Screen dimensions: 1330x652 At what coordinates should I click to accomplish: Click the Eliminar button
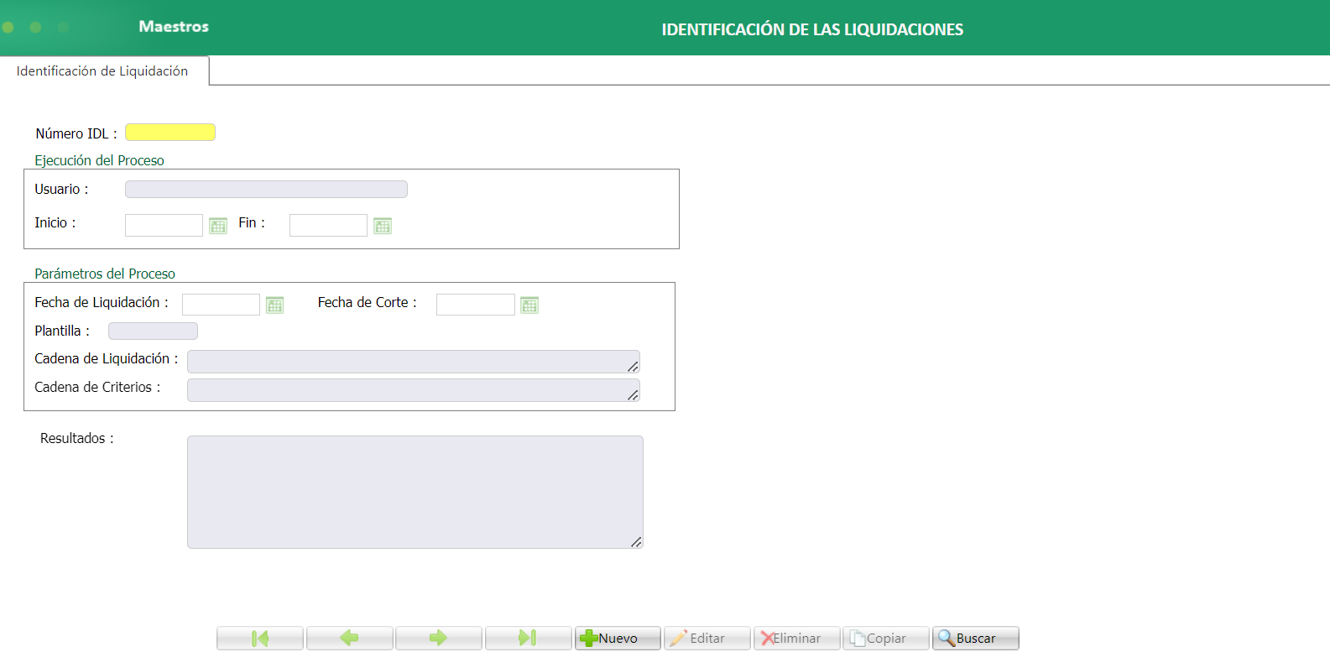click(796, 638)
